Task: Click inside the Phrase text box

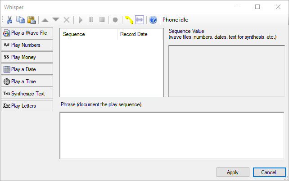Action: (172, 135)
